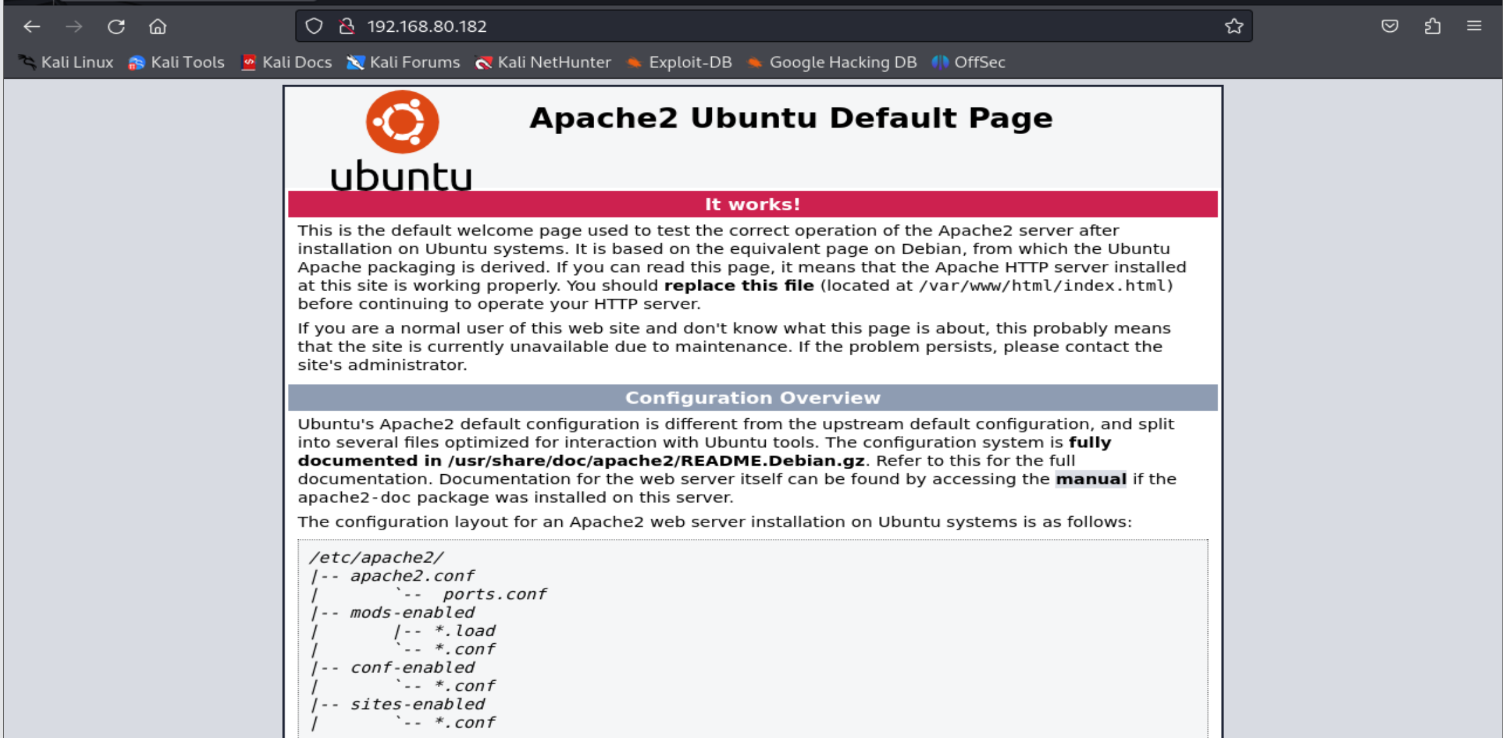Go to the browser home page
The width and height of the screenshot is (1503, 738).
[158, 27]
